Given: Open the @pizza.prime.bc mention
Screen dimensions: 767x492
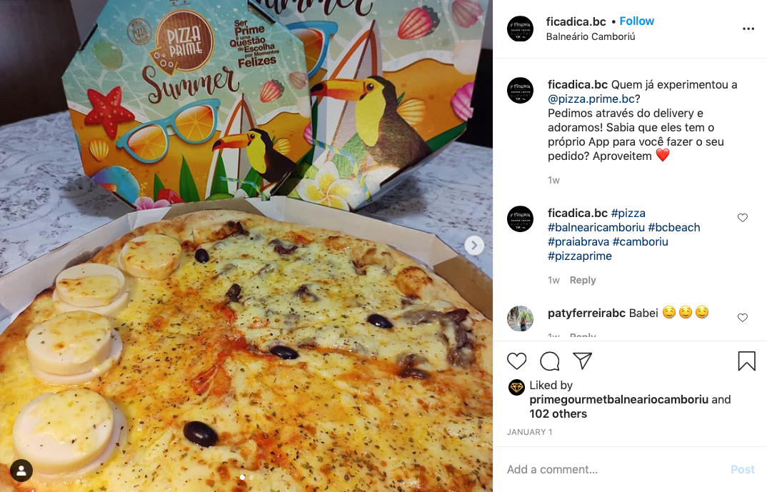Looking at the screenshot, I should point(591,99).
